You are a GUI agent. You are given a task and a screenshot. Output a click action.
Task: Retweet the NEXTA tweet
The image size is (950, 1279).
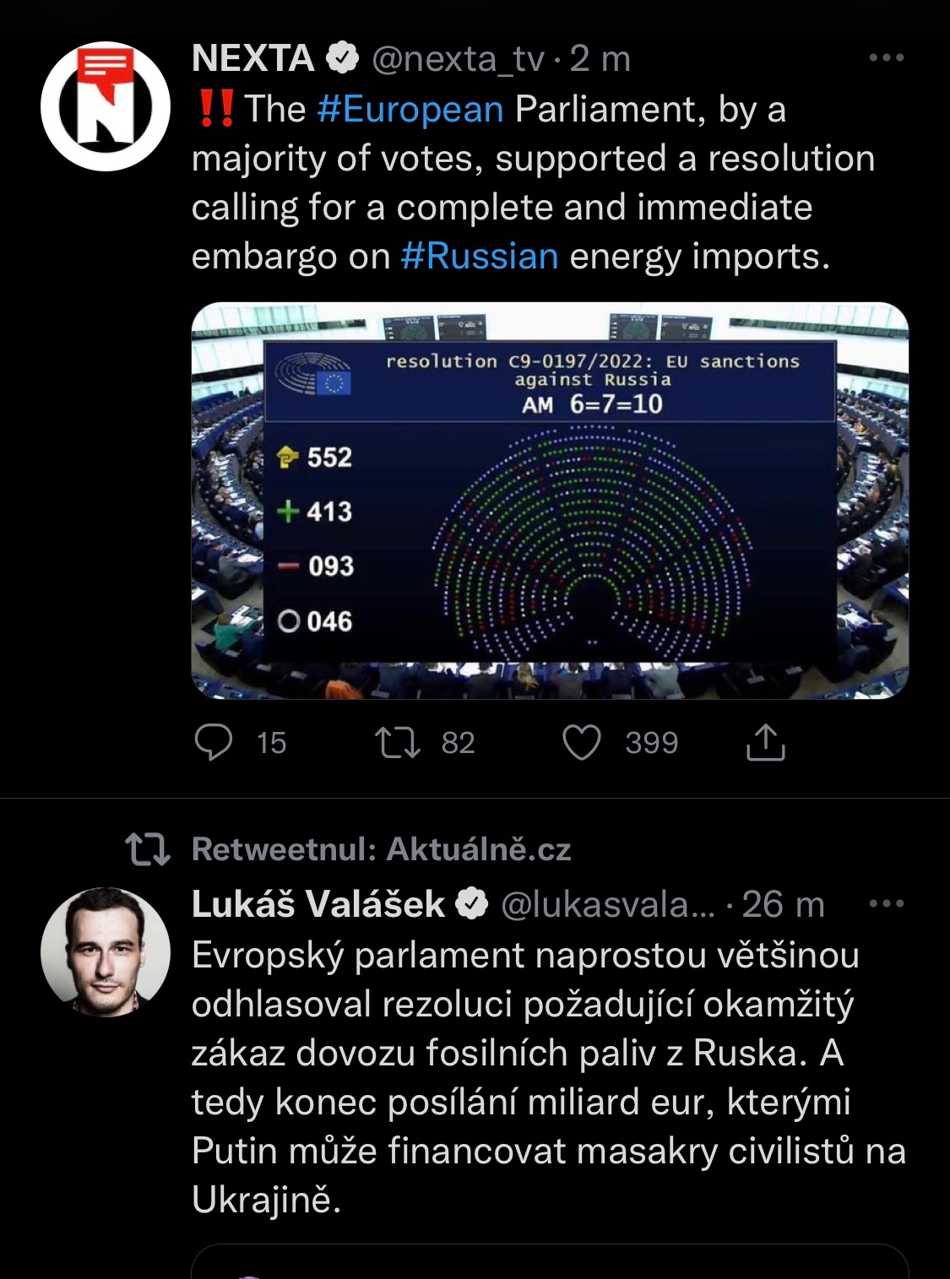398,743
